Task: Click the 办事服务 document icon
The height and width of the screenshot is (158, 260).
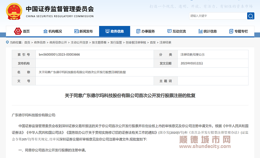Action: click(x=138, y=31)
